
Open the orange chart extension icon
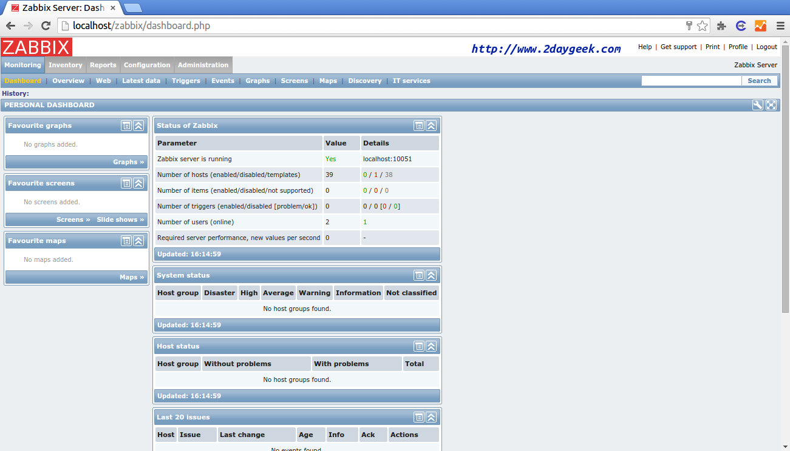click(x=760, y=25)
